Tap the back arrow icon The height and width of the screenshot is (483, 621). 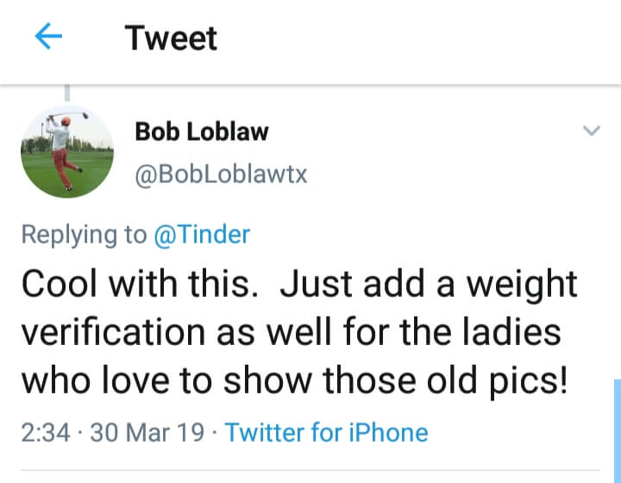49,38
